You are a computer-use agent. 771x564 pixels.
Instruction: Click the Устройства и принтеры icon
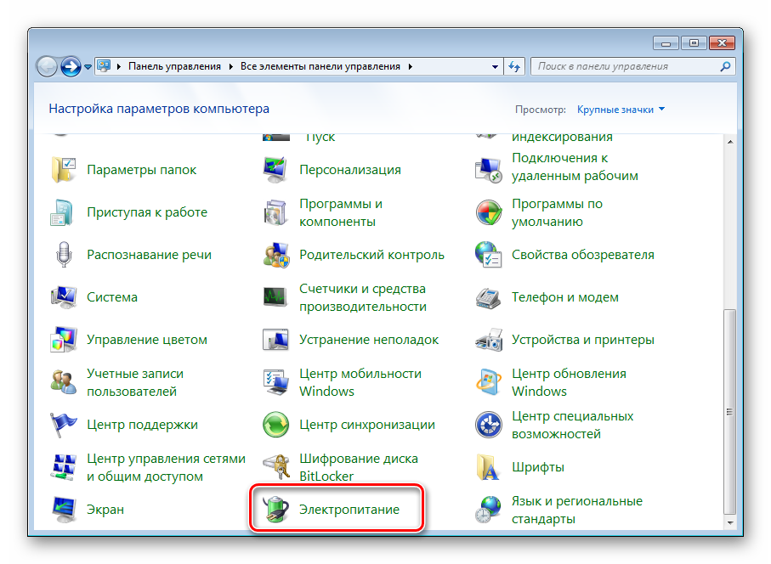[489, 340]
